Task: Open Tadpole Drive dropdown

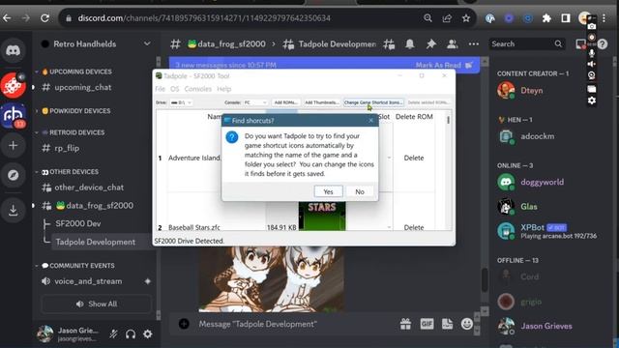Action: (181, 102)
